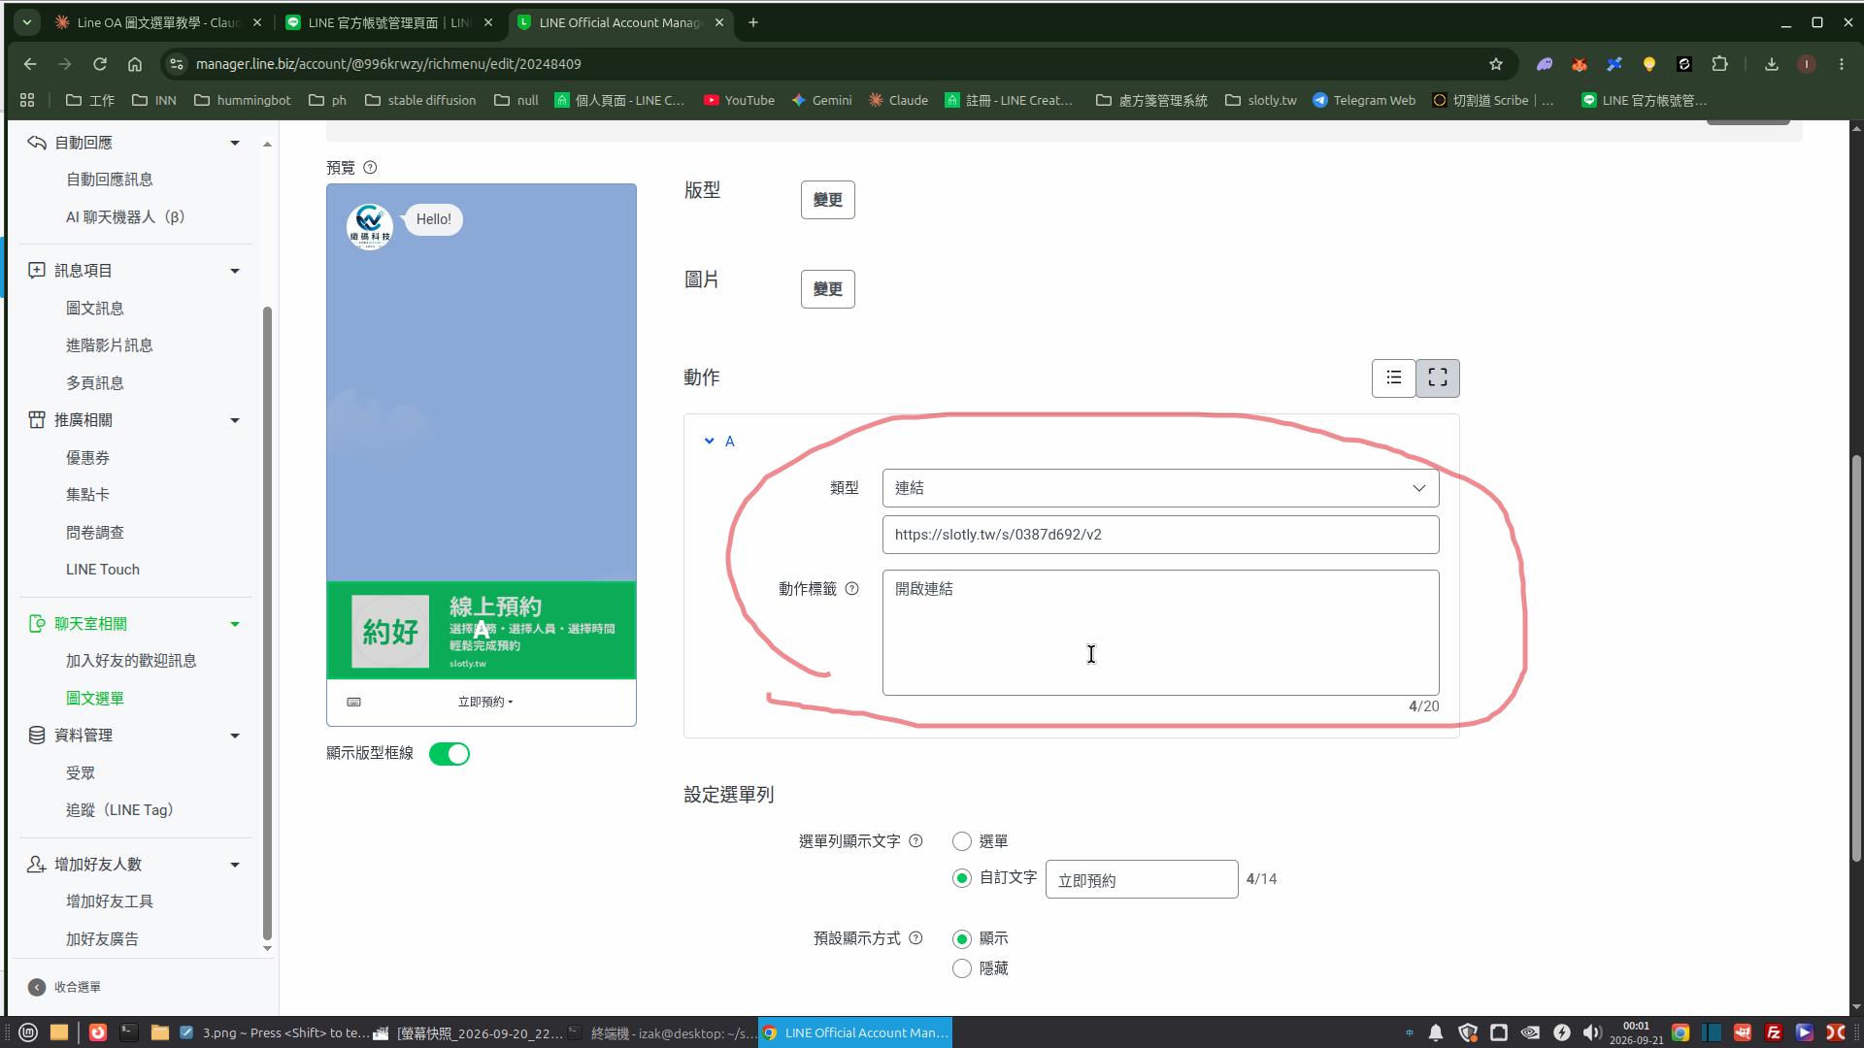This screenshot has height=1048, width=1864.
Task: Click the 動作標籤 text area
Action: pos(1160,633)
